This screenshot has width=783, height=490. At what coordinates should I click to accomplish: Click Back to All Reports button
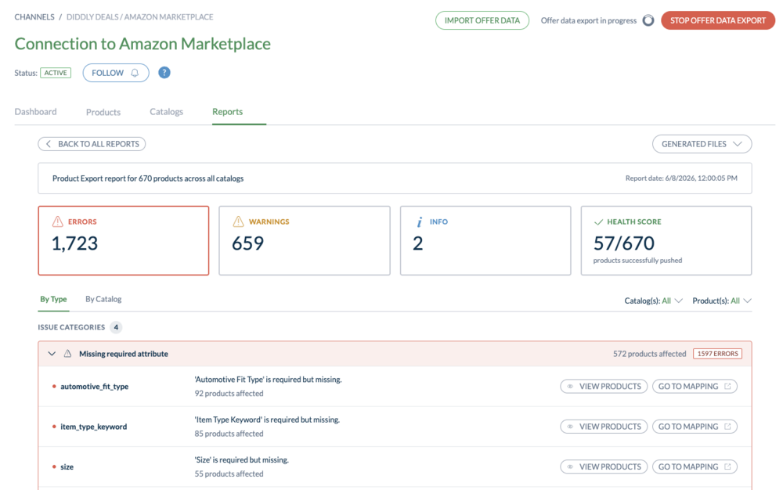pyautogui.click(x=92, y=144)
